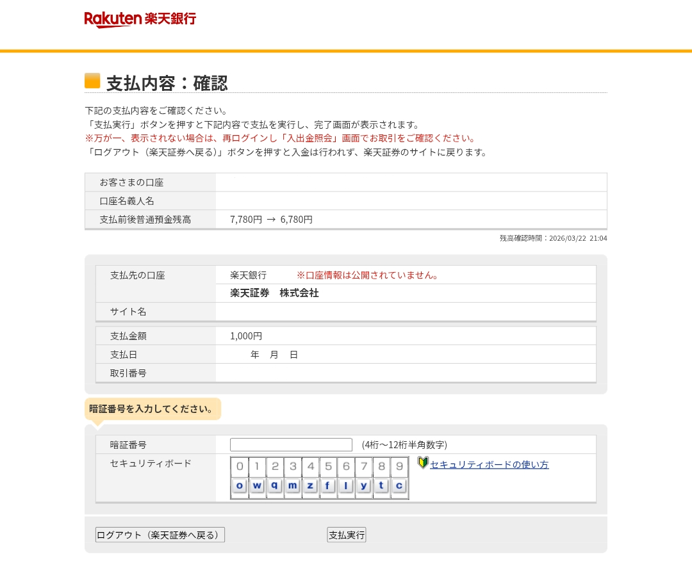Click the '暗証番号を入力してください。' prompt bubble
The width and height of the screenshot is (692, 582).
[152, 408]
